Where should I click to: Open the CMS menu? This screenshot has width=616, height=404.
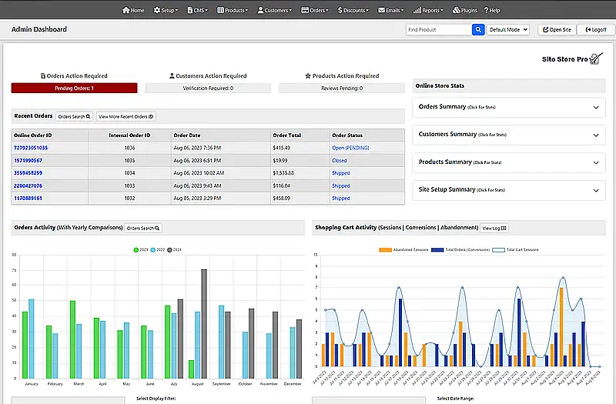point(198,10)
